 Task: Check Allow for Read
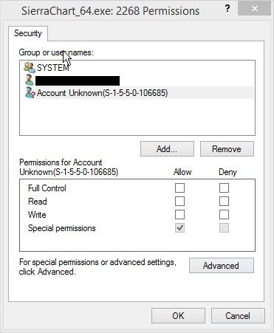pos(179,202)
